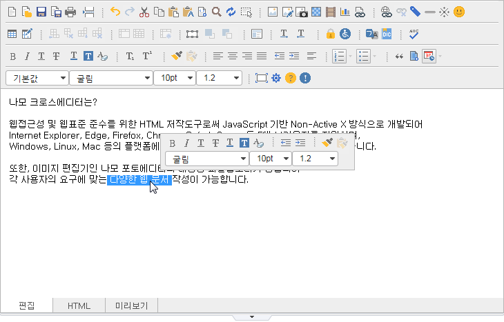
Task: Open the 1.2 line spacing dropdown in main toolbar
Action: point(220,78)
